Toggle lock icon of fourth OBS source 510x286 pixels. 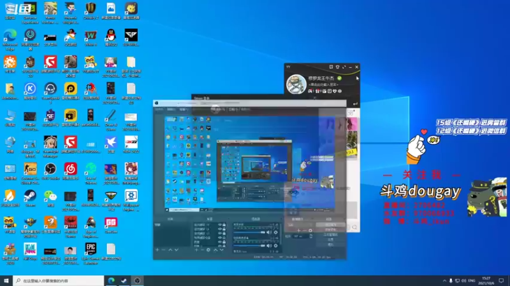tap(224, 237)
